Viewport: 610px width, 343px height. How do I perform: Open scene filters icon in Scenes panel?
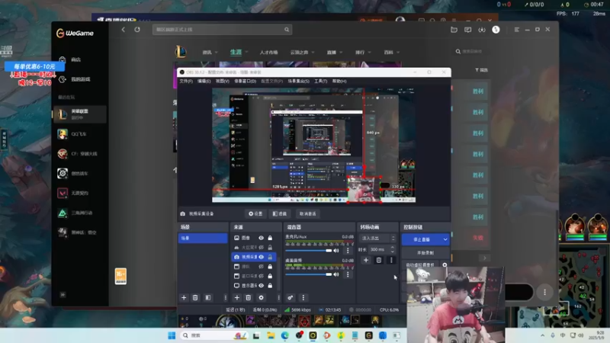click(208, 297)
